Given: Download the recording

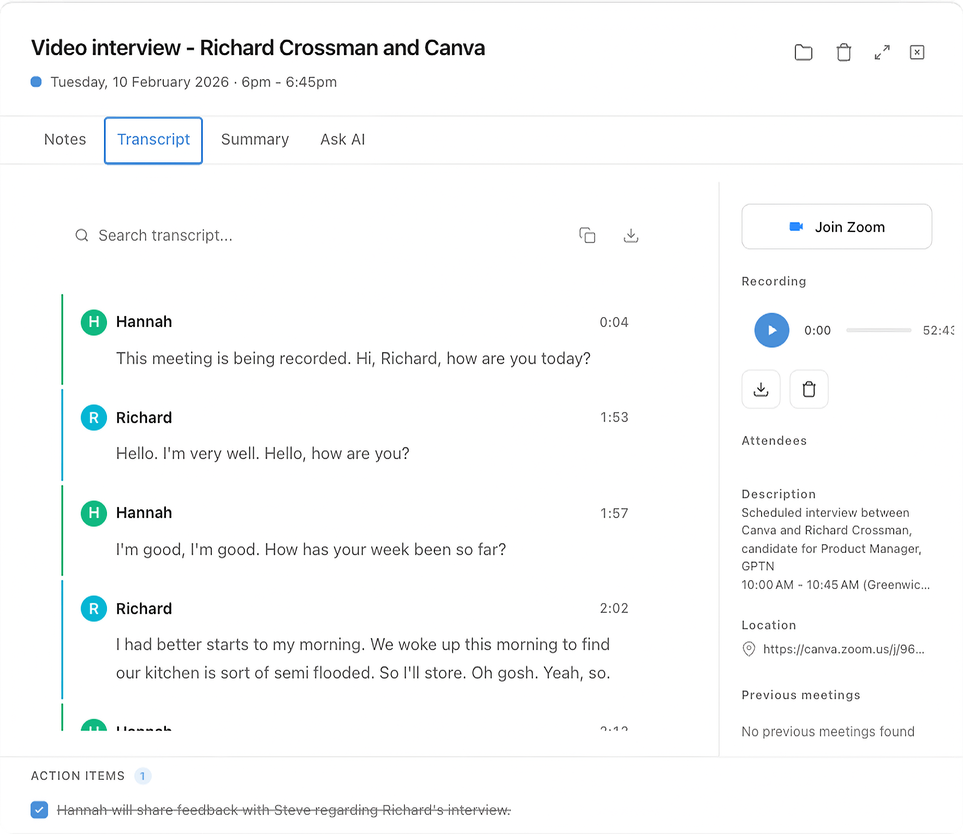Looking at the screenshot, I should click(x=761, y=389).
